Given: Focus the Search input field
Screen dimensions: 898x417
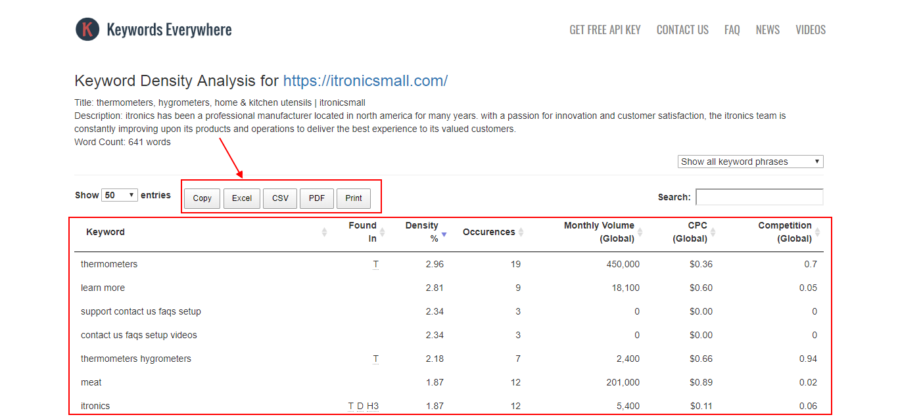Looking at the screenshot, I should coord(759,197).
